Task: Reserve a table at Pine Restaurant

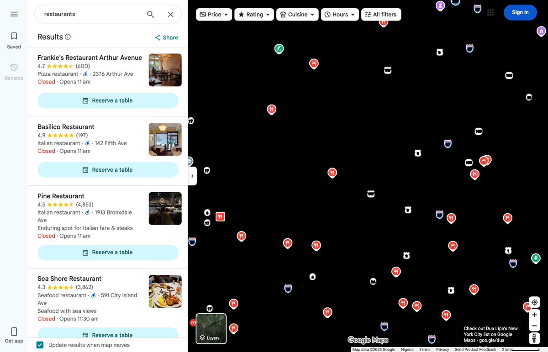Action: [108, 252]
